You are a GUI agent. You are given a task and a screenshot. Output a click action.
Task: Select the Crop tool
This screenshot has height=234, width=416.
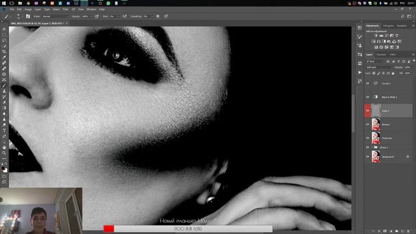tap(4, 51)
